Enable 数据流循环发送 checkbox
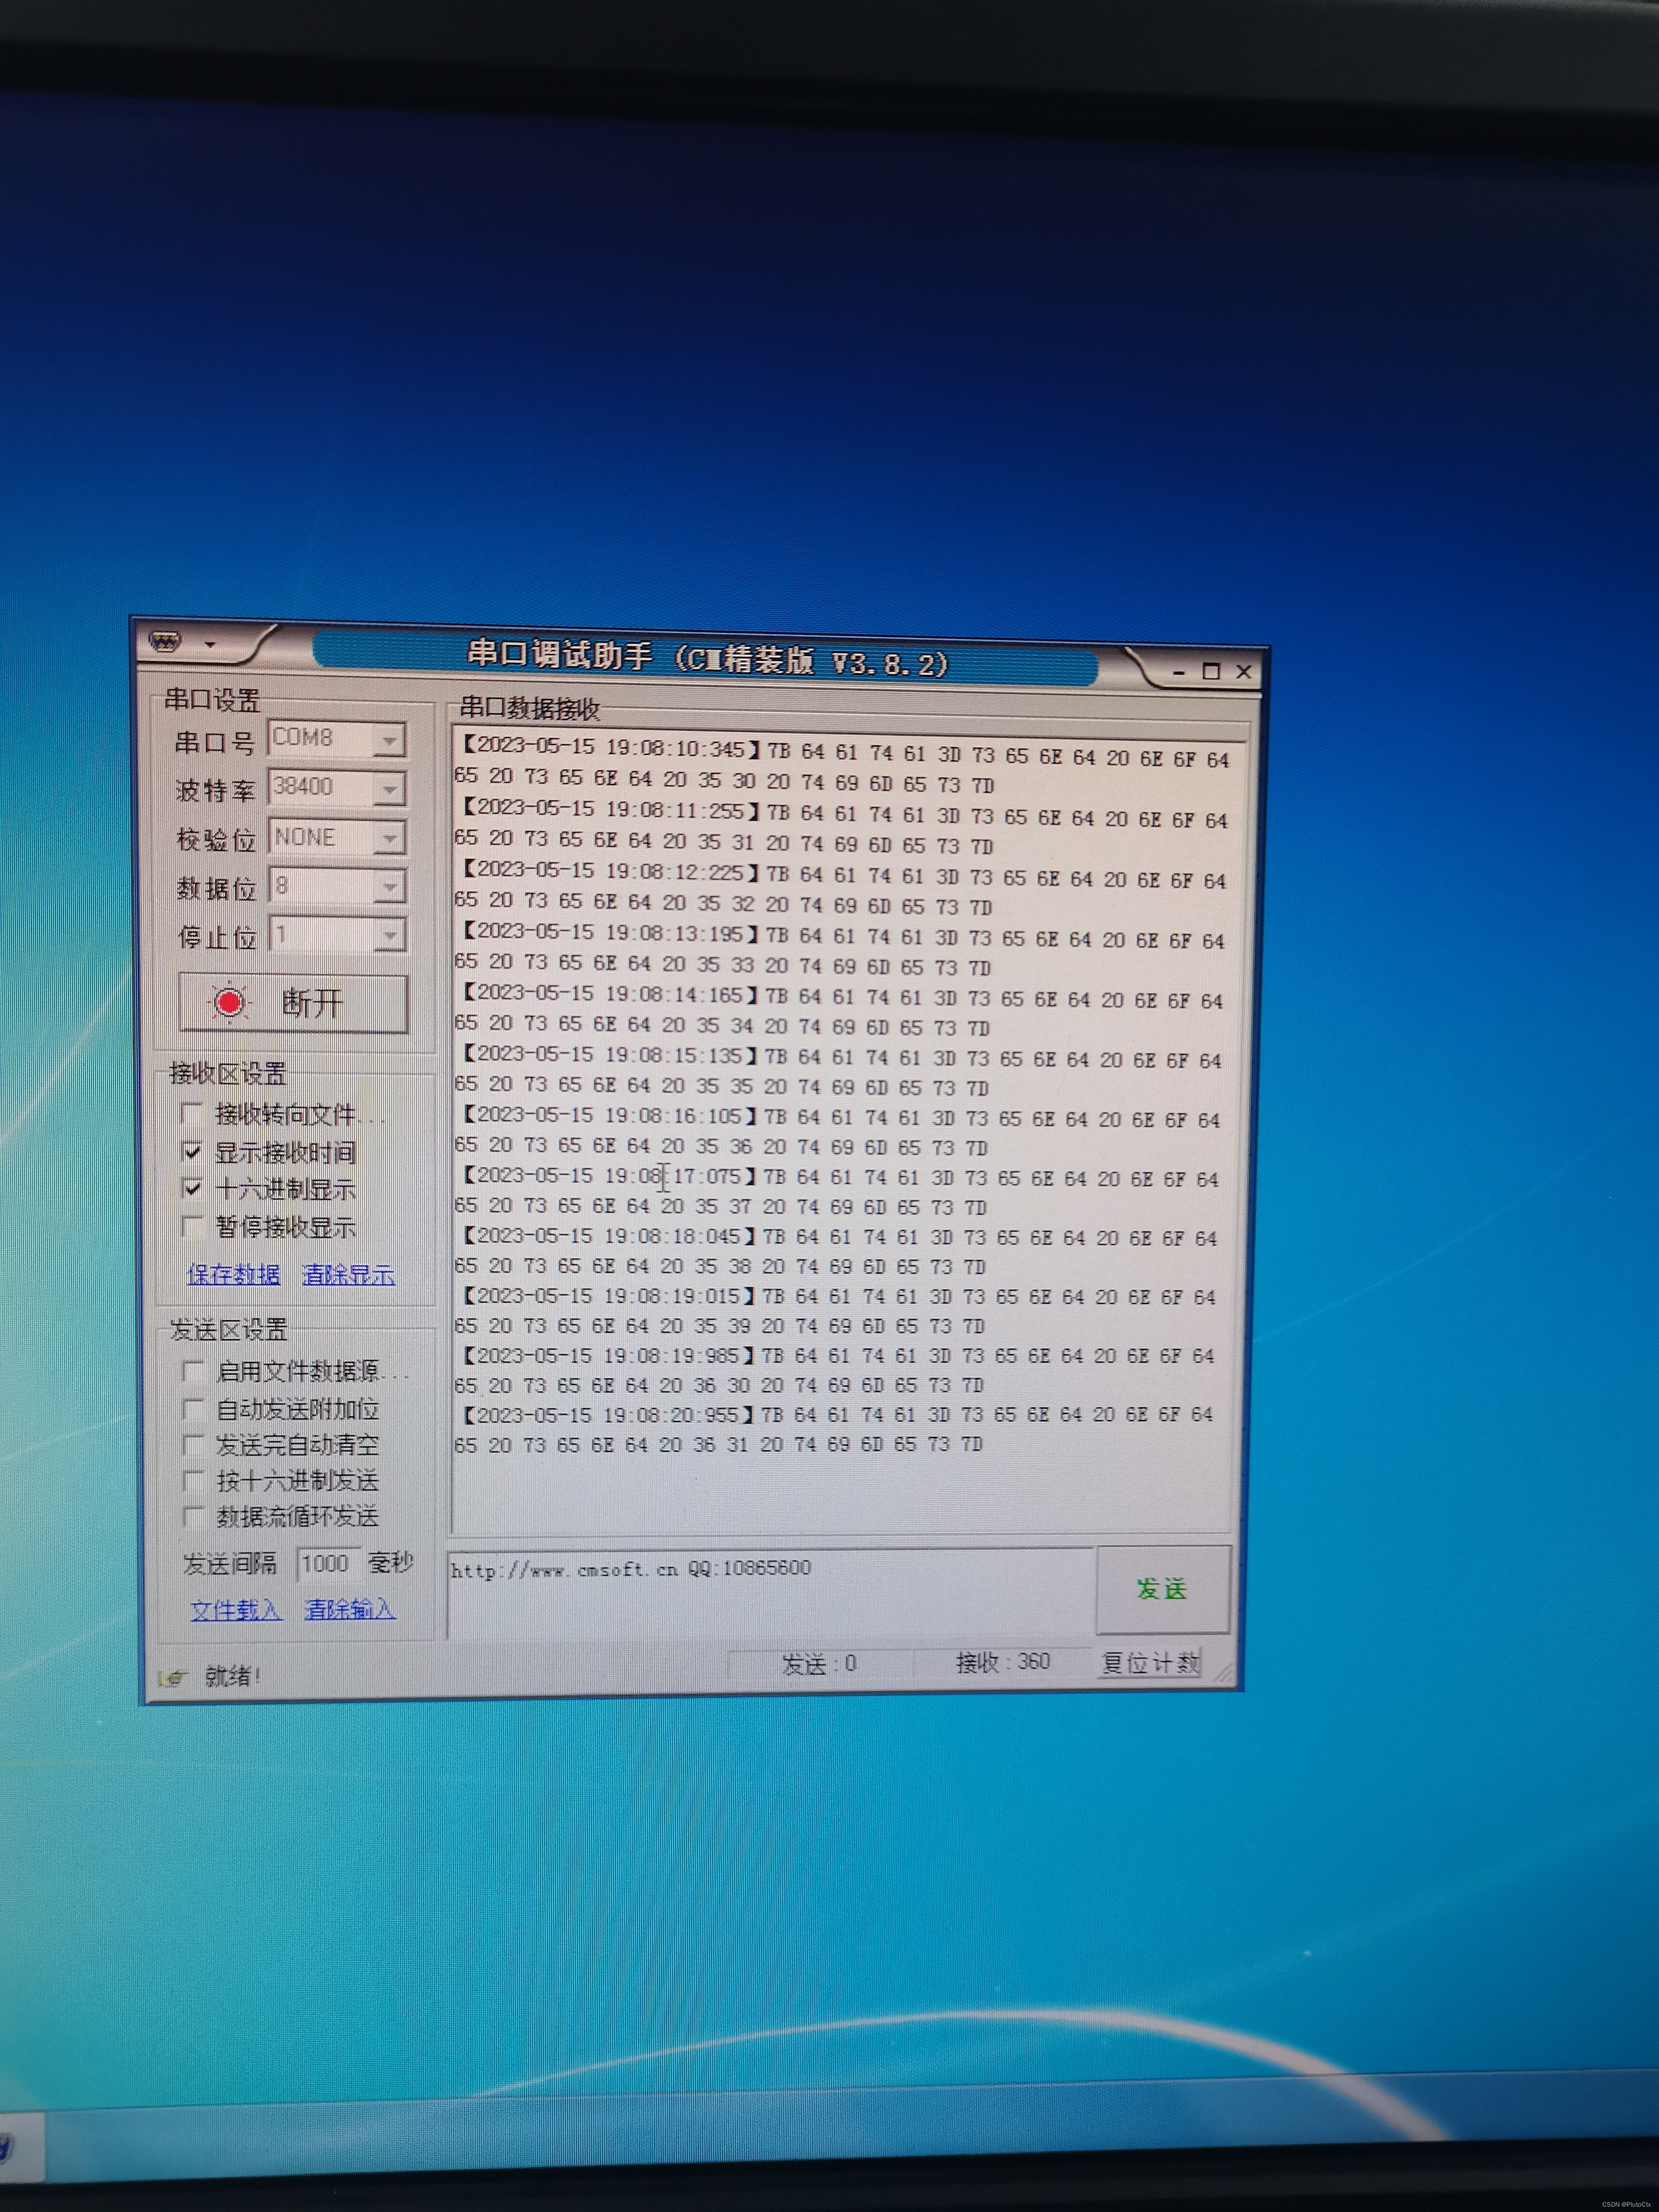The height and width of the screenshot is (2212, 1659). tap(193, 1516)
